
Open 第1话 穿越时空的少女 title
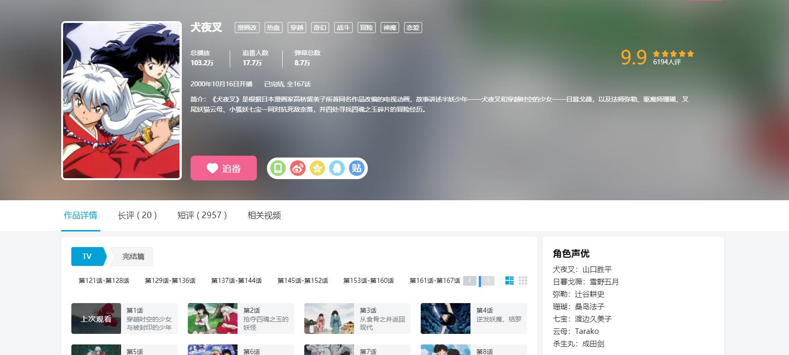149,319
